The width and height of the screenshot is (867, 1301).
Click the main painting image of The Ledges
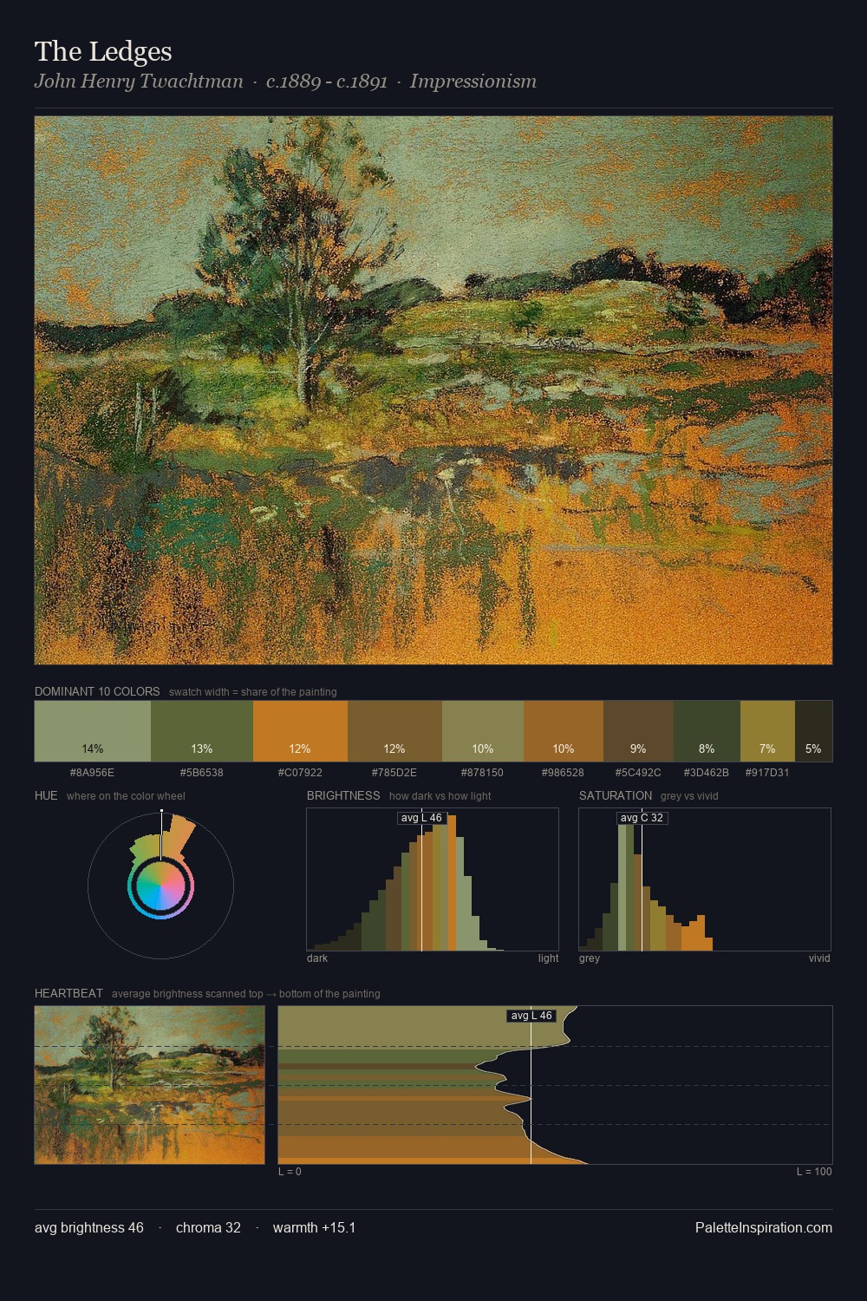[433, 390]
